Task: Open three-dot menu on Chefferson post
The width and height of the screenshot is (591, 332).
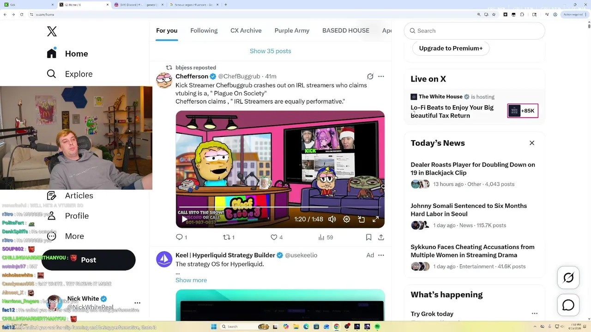Action: [381, 77]
